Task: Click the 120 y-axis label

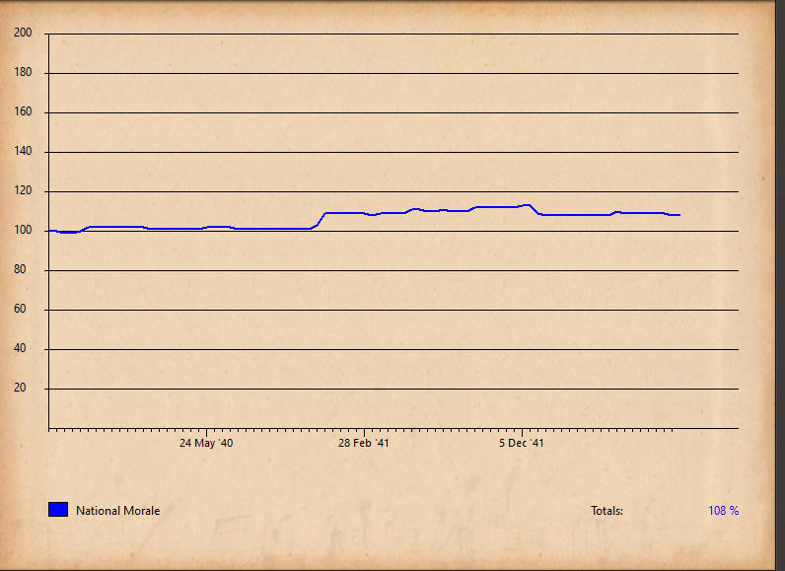Action: [23, 190]
